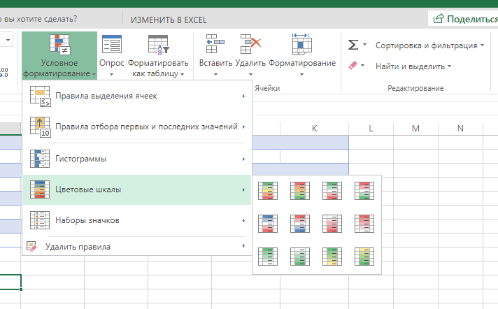Click the pink eraser clear icon

353,66
